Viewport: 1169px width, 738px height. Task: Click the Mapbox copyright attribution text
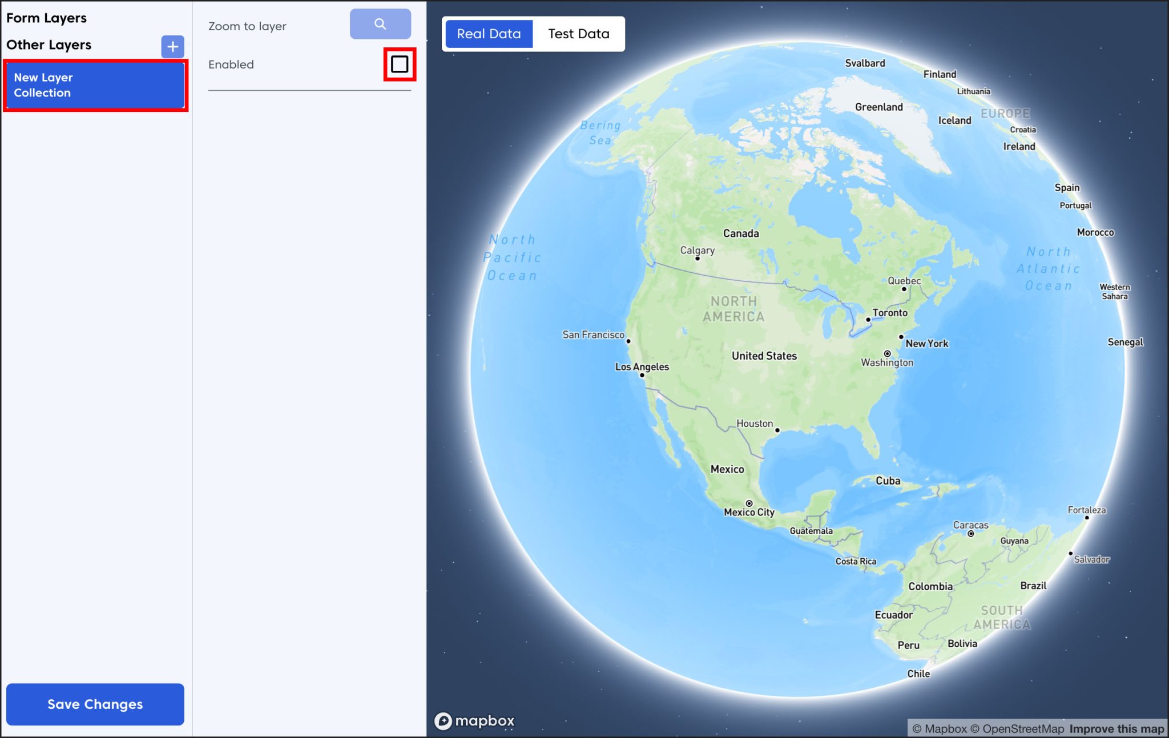(941, 728)
